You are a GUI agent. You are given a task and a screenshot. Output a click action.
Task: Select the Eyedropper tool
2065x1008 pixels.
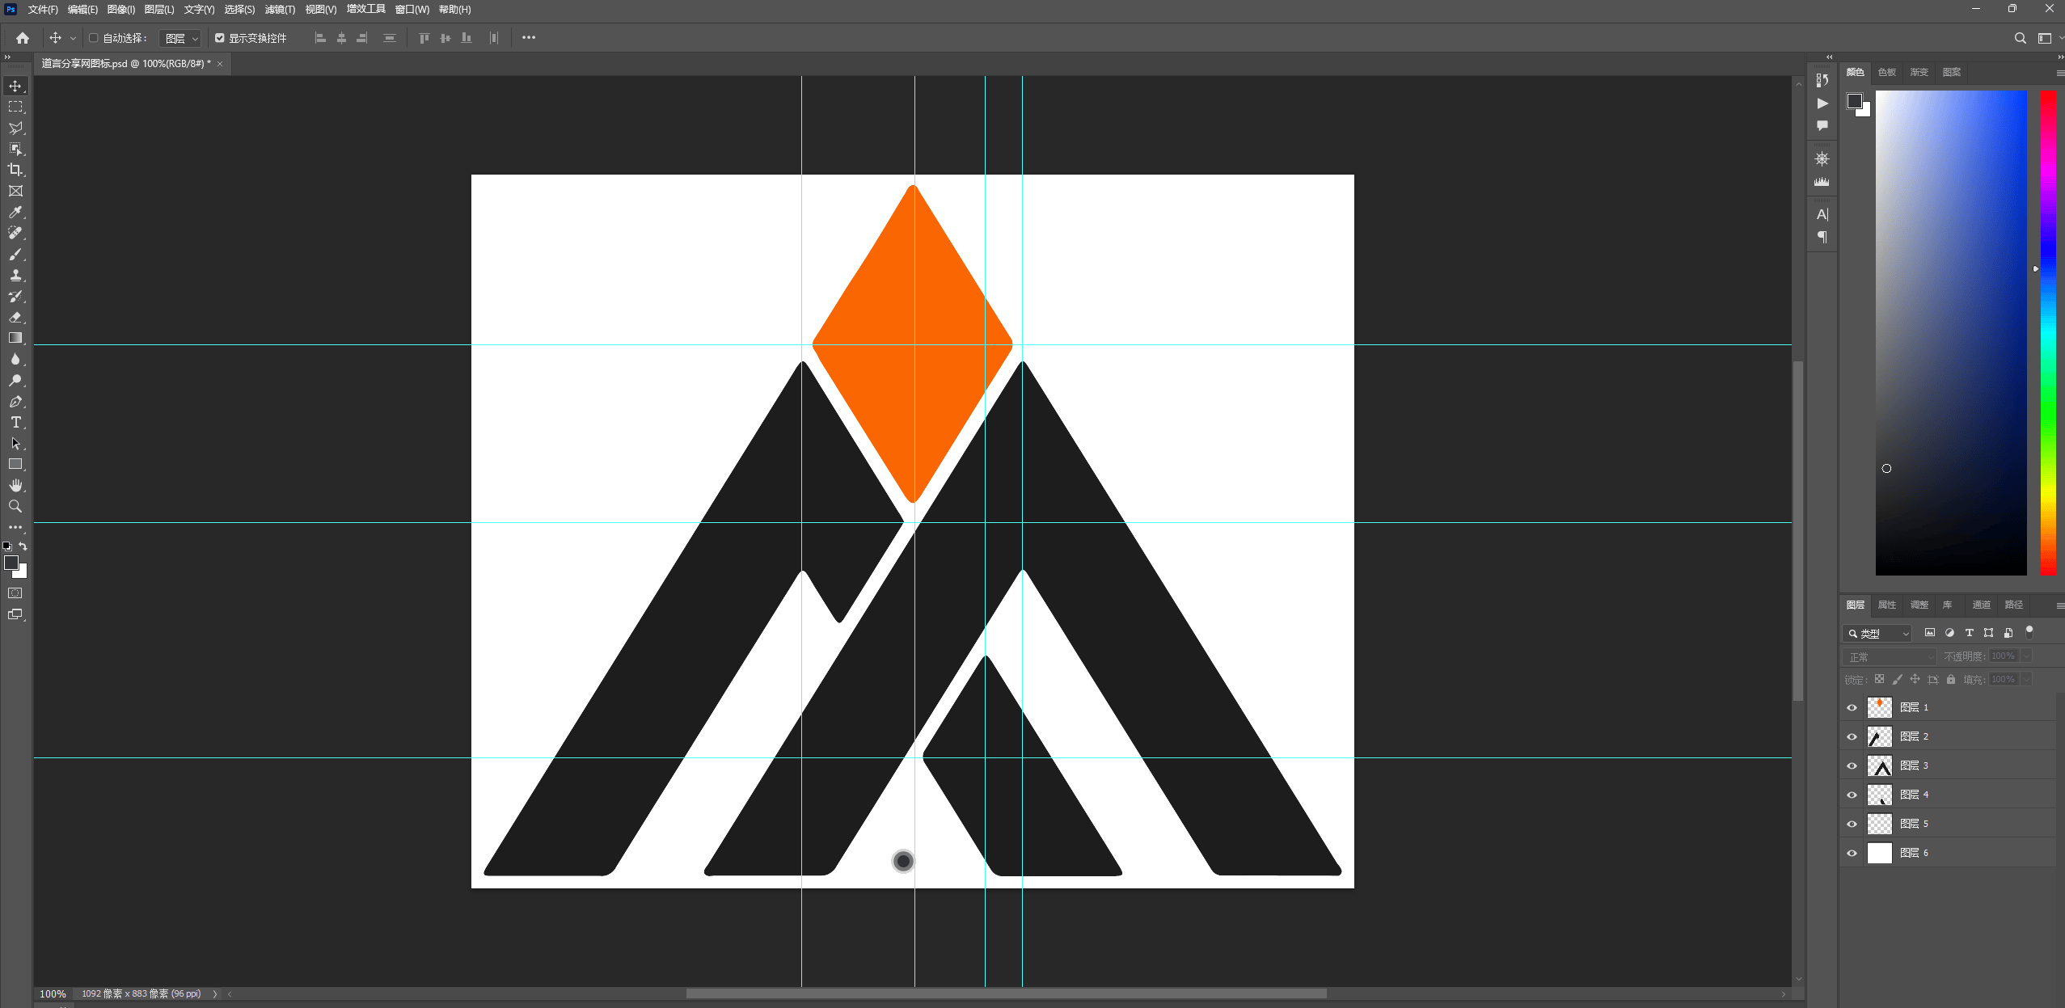(x=15, y=212)
